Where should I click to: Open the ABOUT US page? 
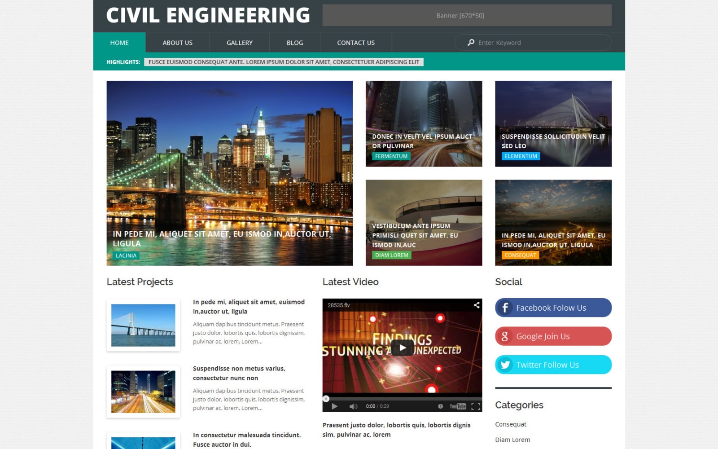177,42
